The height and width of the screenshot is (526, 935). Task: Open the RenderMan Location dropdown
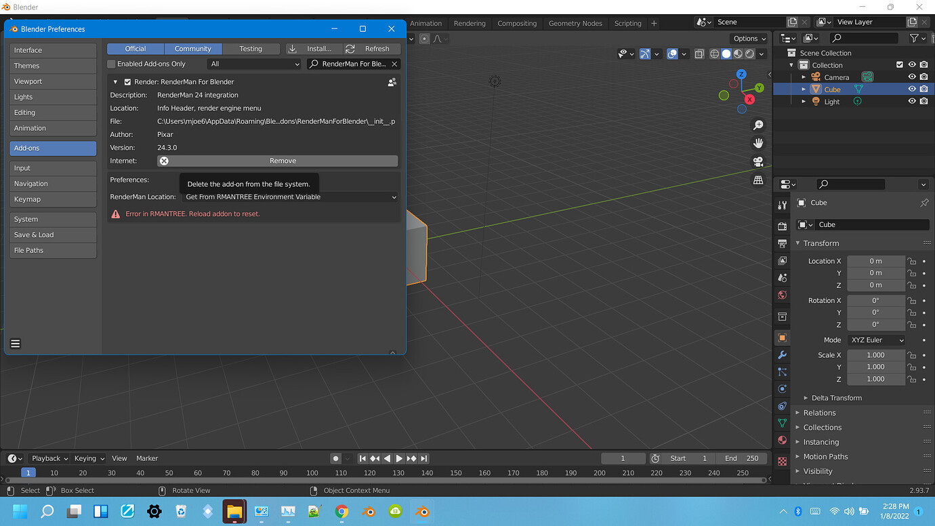[289, 197]
